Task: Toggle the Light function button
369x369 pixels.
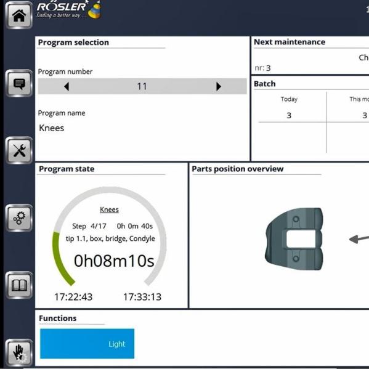Action: click(x=87, y=344)
